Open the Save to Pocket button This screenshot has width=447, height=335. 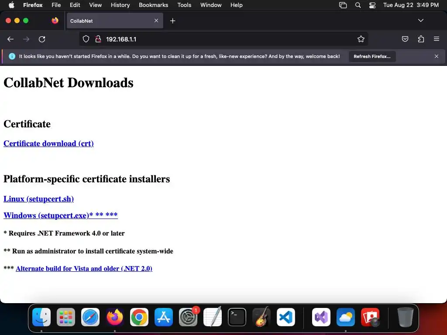405,39
